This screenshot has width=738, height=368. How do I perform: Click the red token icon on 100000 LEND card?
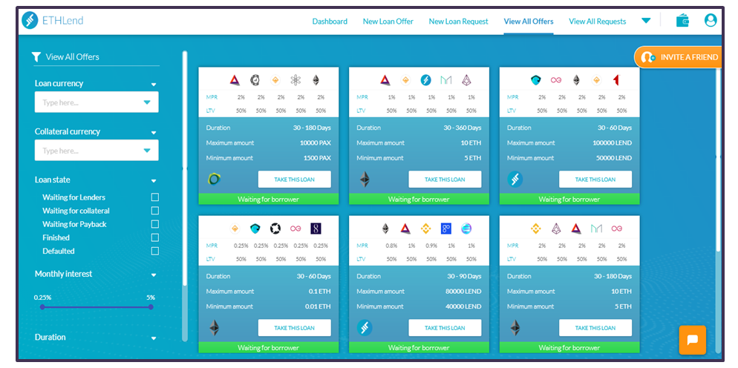[616, 80]
